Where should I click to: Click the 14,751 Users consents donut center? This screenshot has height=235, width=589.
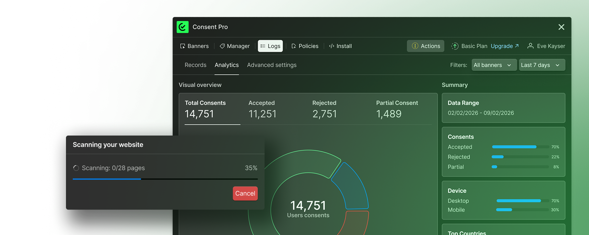click(x=308, y=209)
